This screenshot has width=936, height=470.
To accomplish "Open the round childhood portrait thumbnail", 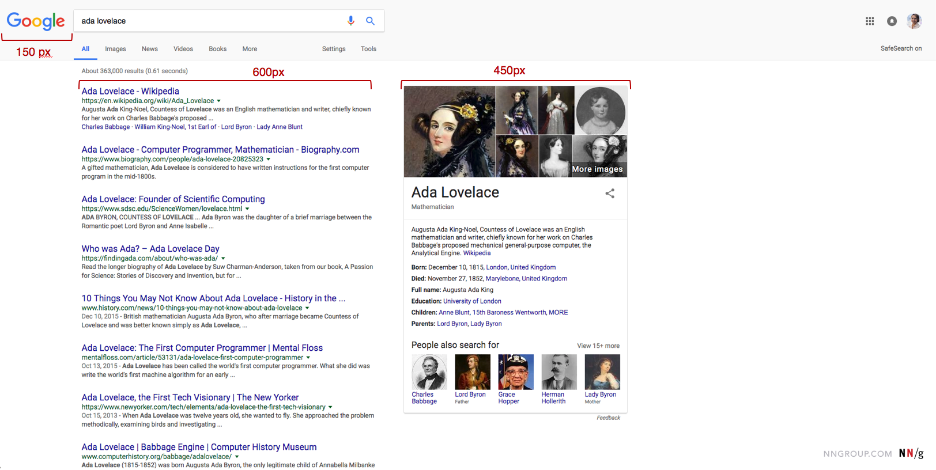I will coord(601,110).
